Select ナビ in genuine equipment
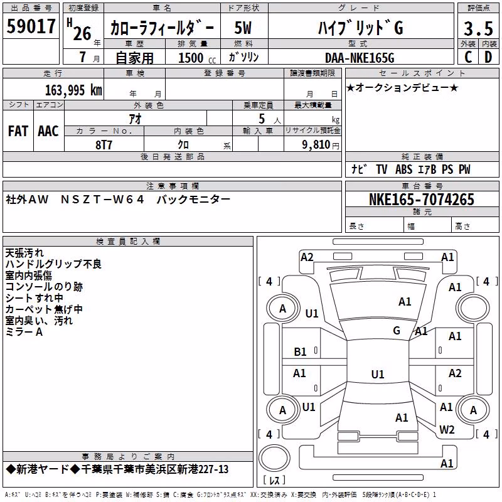 pyautogui.click(x=359, y=169)
